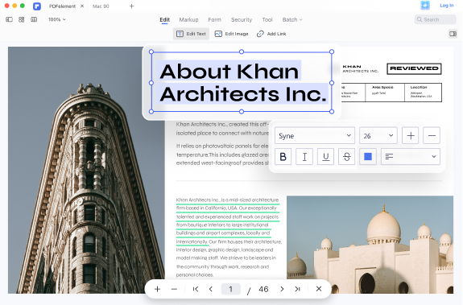The width and height of the screenshot is (463, 305).
Task: Go to previous page
Action: coord(211,289)
